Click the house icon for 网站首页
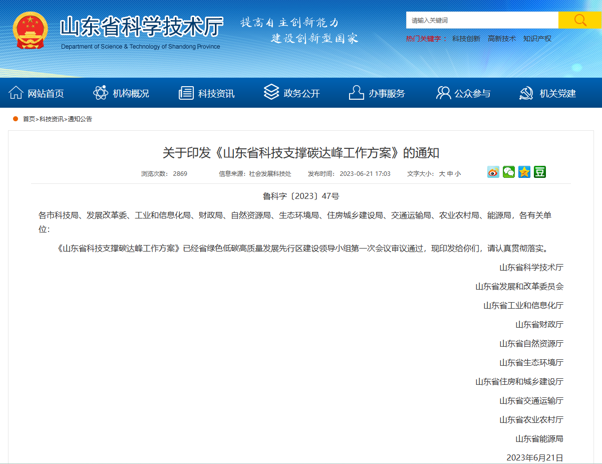 pos(16,93)
